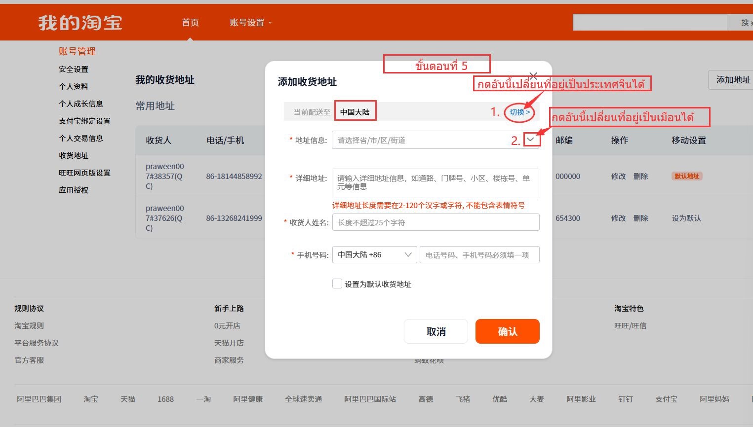Click the 优酷 bottom link

pyautogui.click(x=500, y=399)
